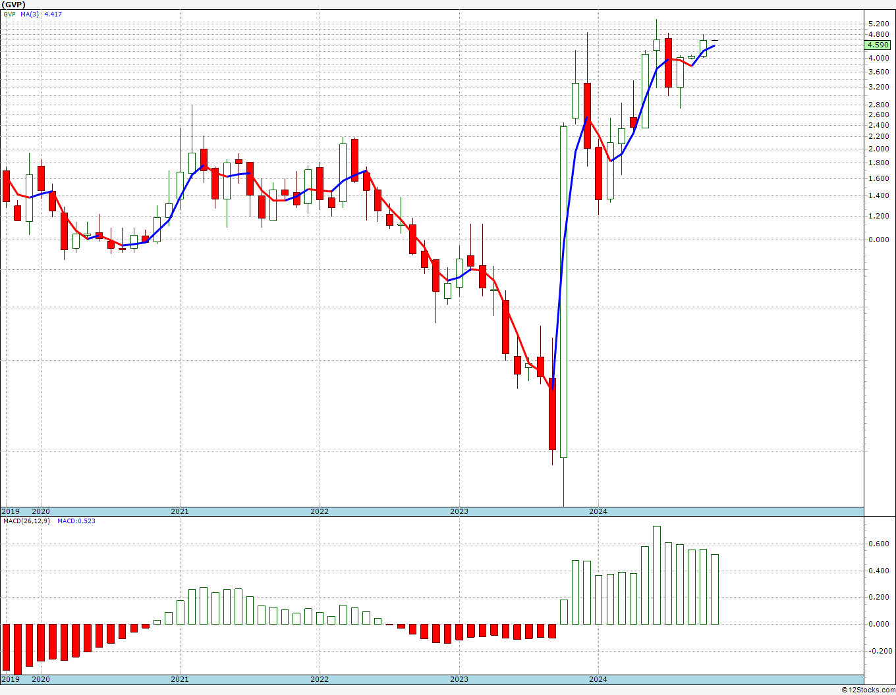Viewport: 896px width, 695px height.
Task: Click the 1.600 price axis label
Action: click(x=878, y=178)
